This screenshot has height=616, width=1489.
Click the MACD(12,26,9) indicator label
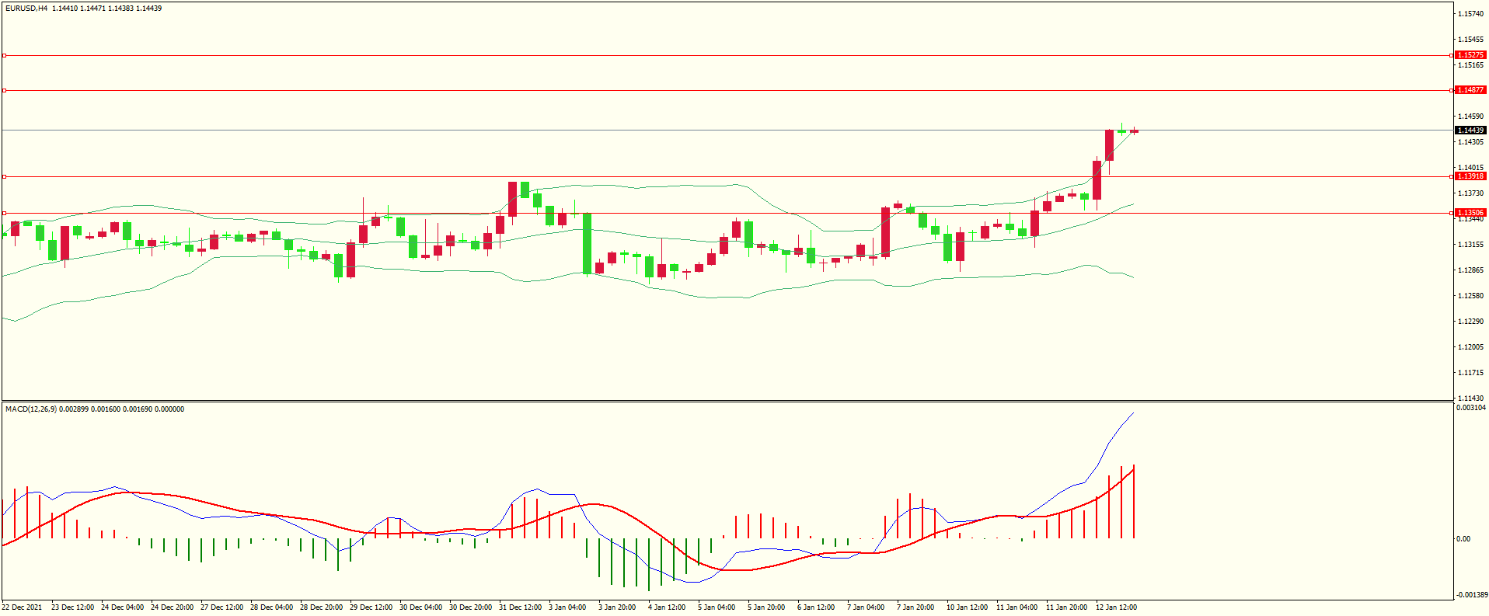(x=30, y=409)
